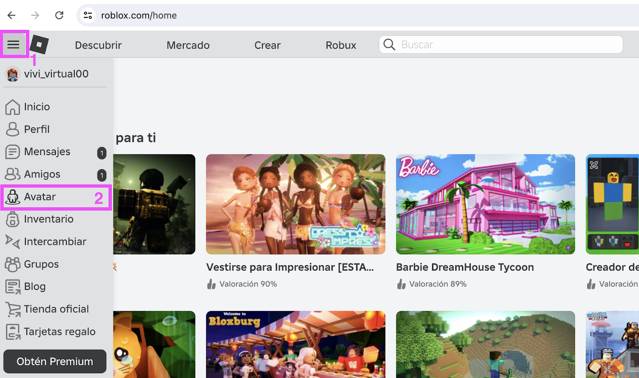Open the blocky Minecraft-style game thumbnail

(485, 345)
